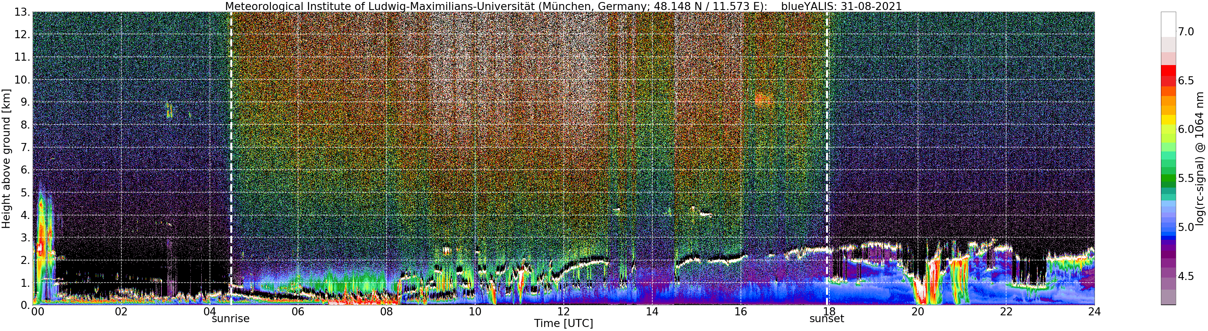Click the '12.' height axis tick label
Viewport: 1208px width, 331px height.
(x=22, y=35)
